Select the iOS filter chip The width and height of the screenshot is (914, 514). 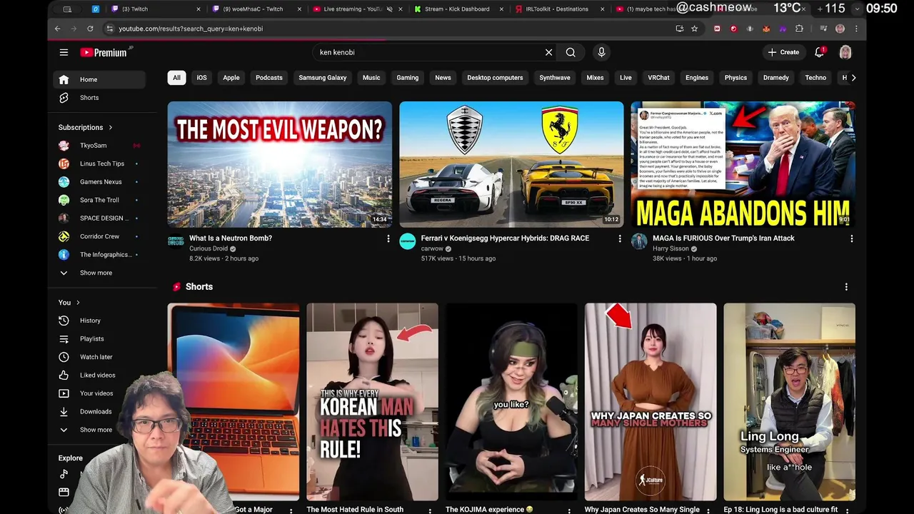coord(202,78)
